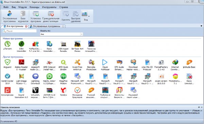Viewport: 204px width, 124px height.
Task: Select the DFX Audio Enhancer icon
Action: pyautogui.click(x=119, y=63)
